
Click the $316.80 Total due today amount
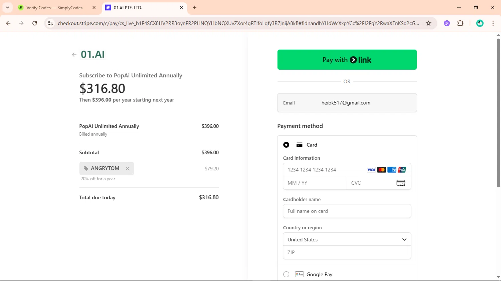pyautogui.click(x=209, y=197)
